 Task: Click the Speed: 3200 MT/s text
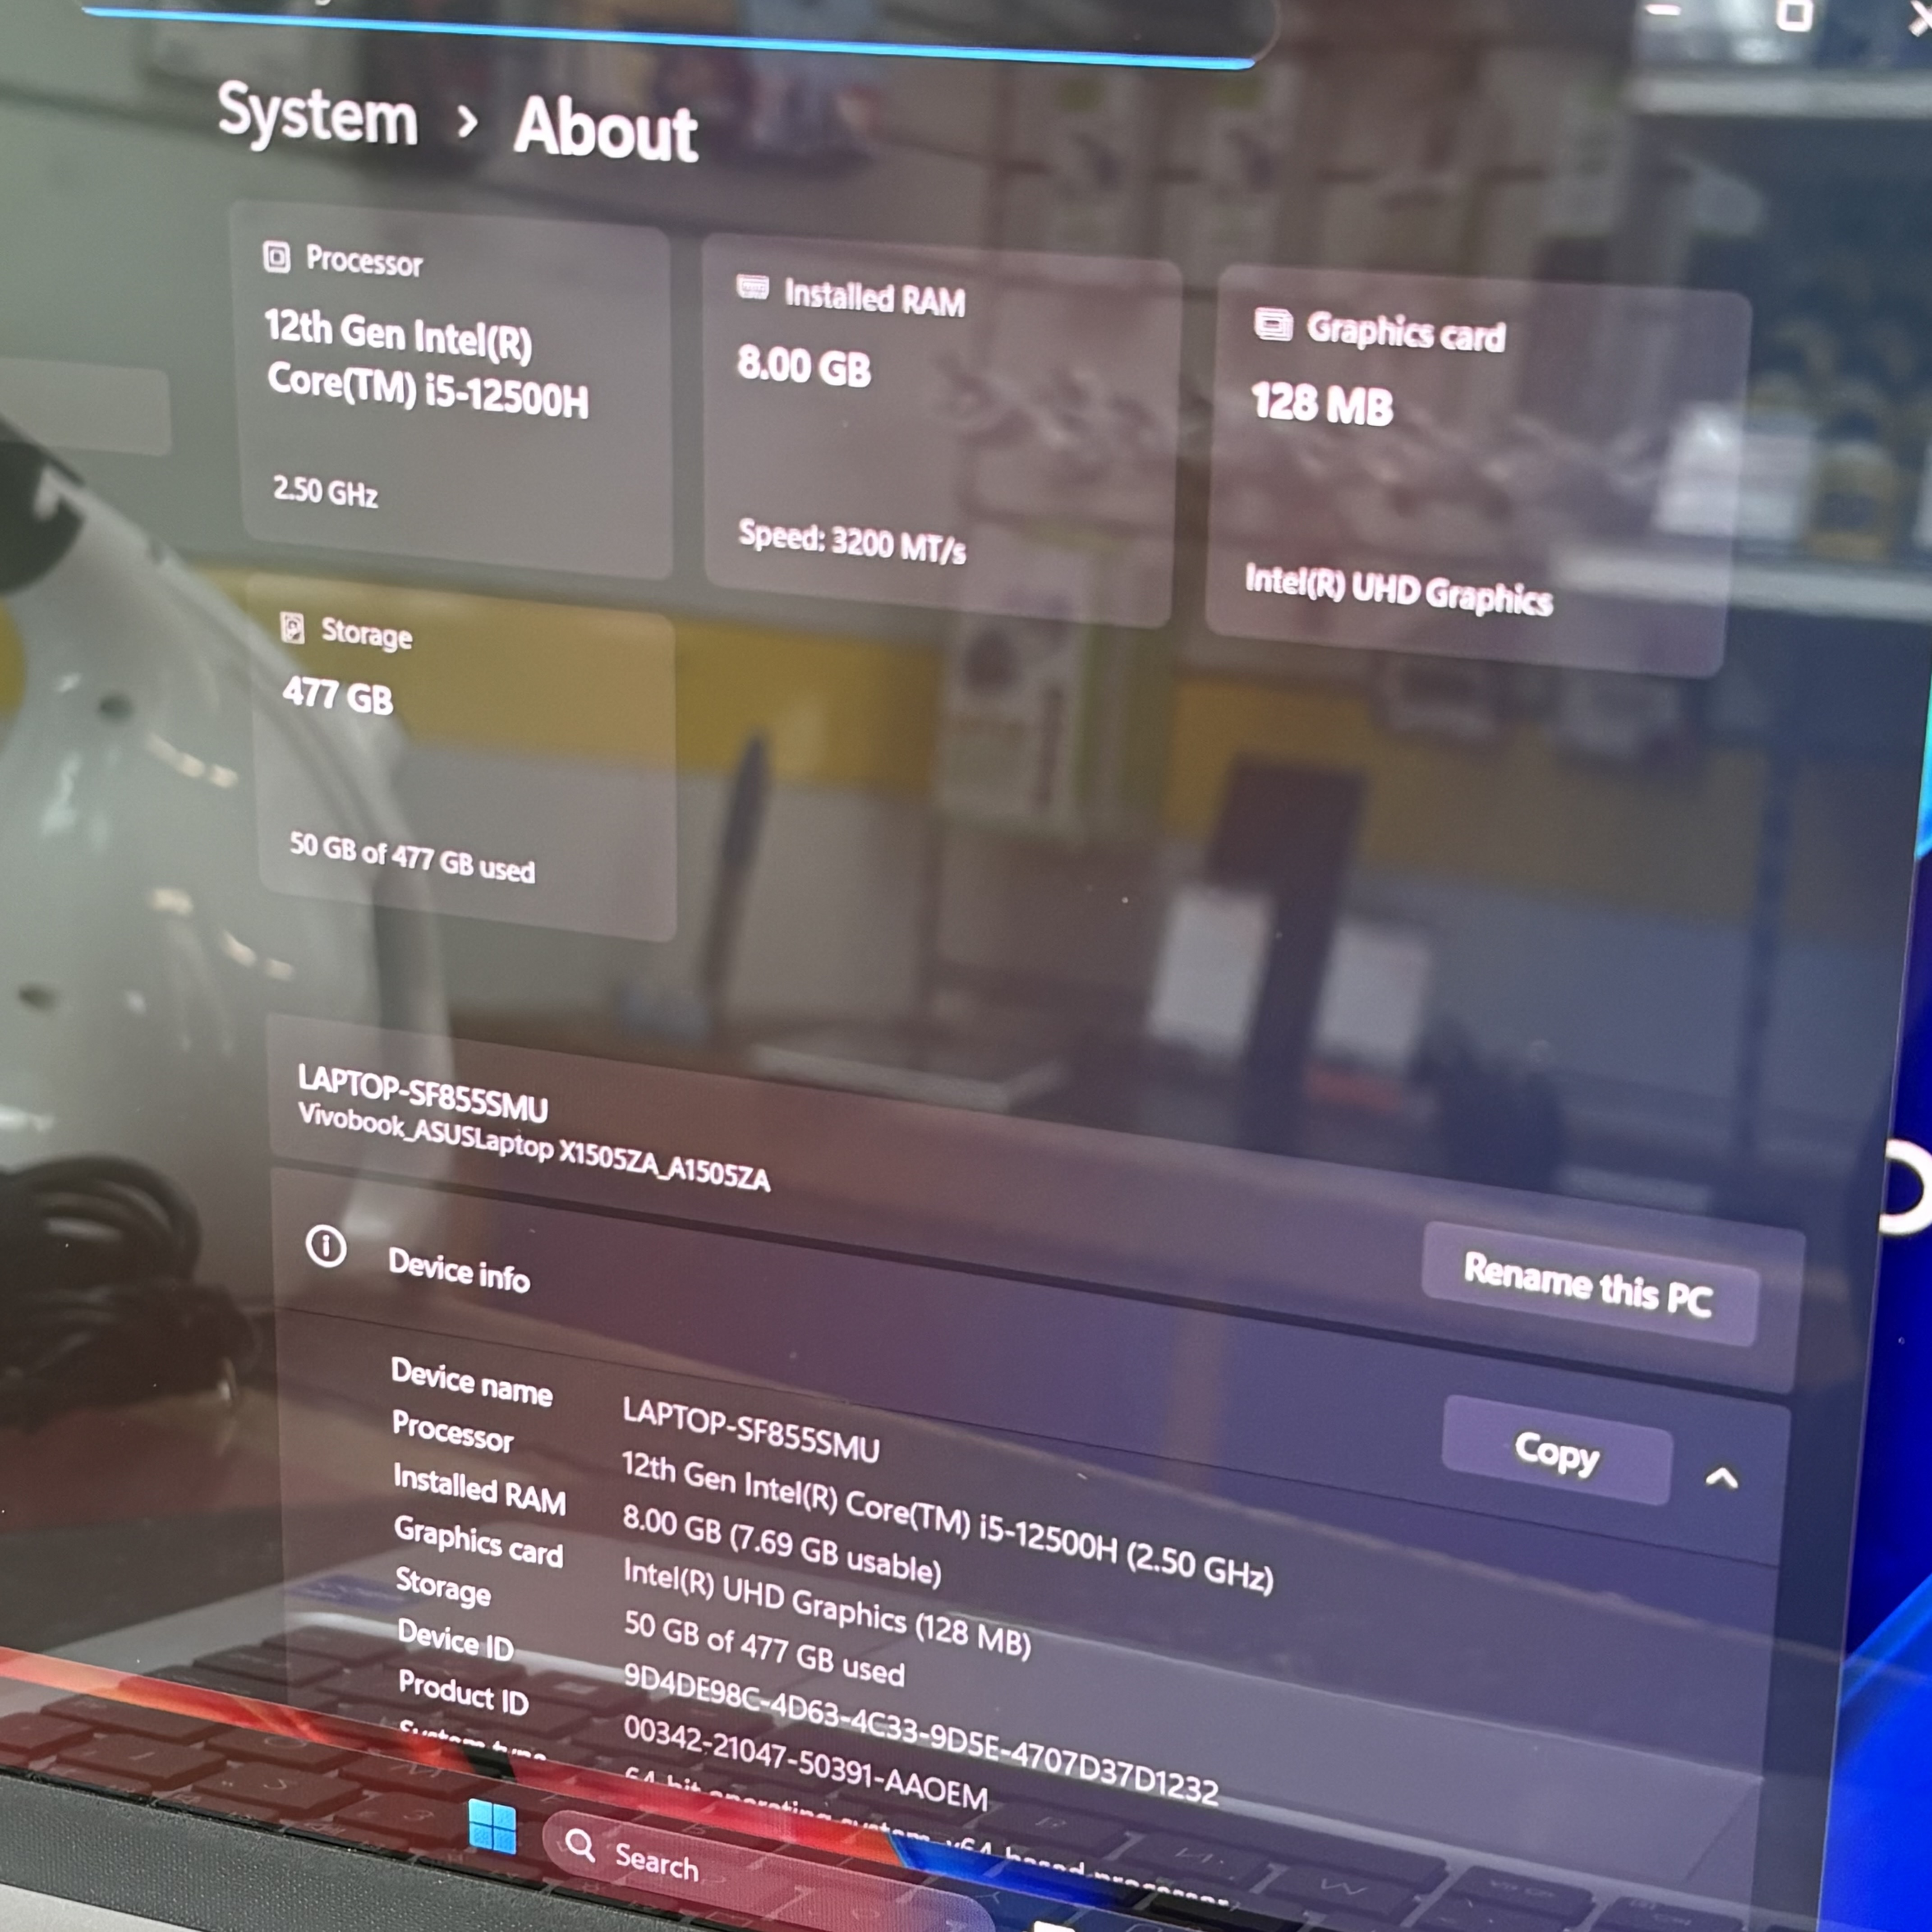point(852,542)
